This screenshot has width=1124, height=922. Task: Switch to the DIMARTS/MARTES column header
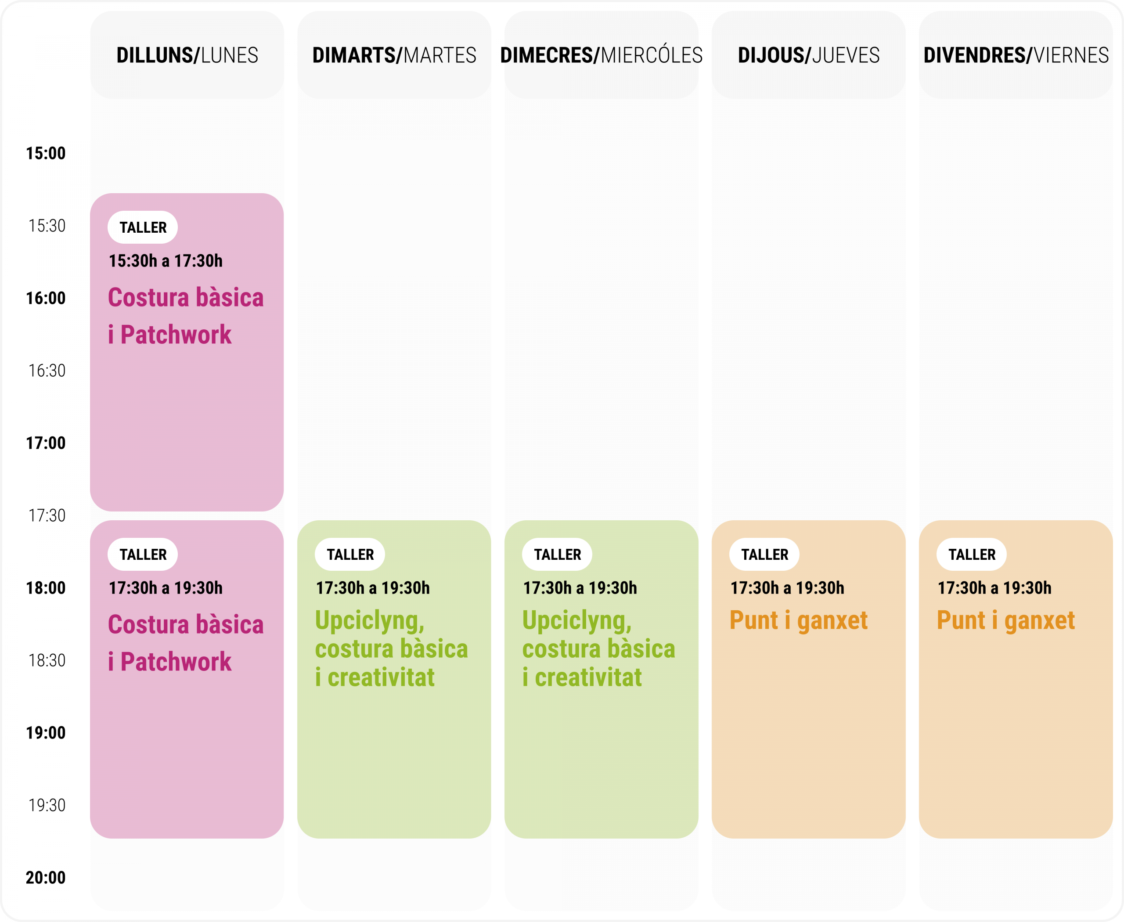(x=394, y=55)
